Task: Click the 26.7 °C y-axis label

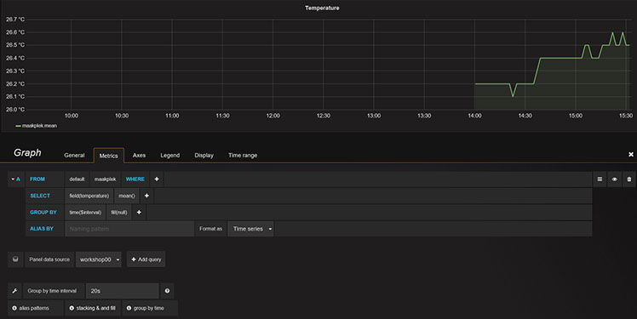Action: coord(15,19)
